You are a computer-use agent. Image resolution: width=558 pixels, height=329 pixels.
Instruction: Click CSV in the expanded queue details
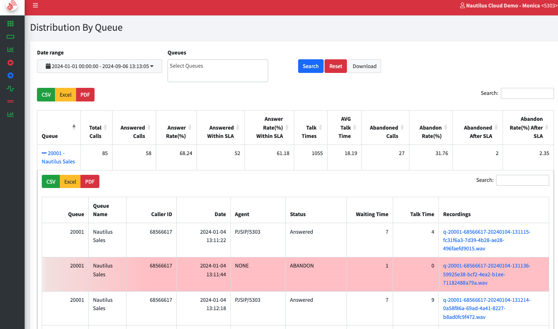[51, 182]
